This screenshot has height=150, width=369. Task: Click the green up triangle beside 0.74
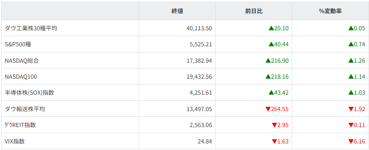(351, 44)
